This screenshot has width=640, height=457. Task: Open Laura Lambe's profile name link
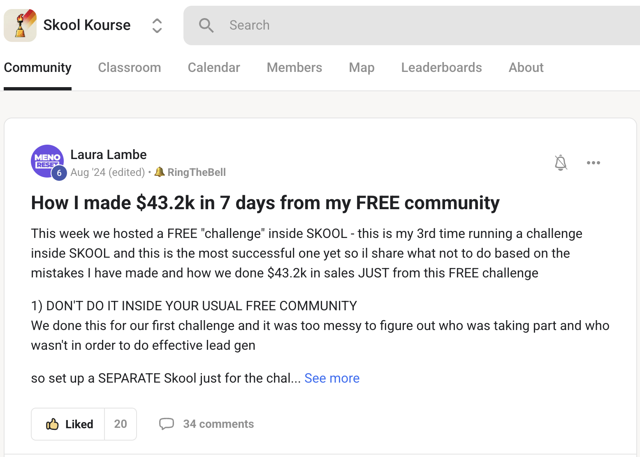[x=109, y=155]
